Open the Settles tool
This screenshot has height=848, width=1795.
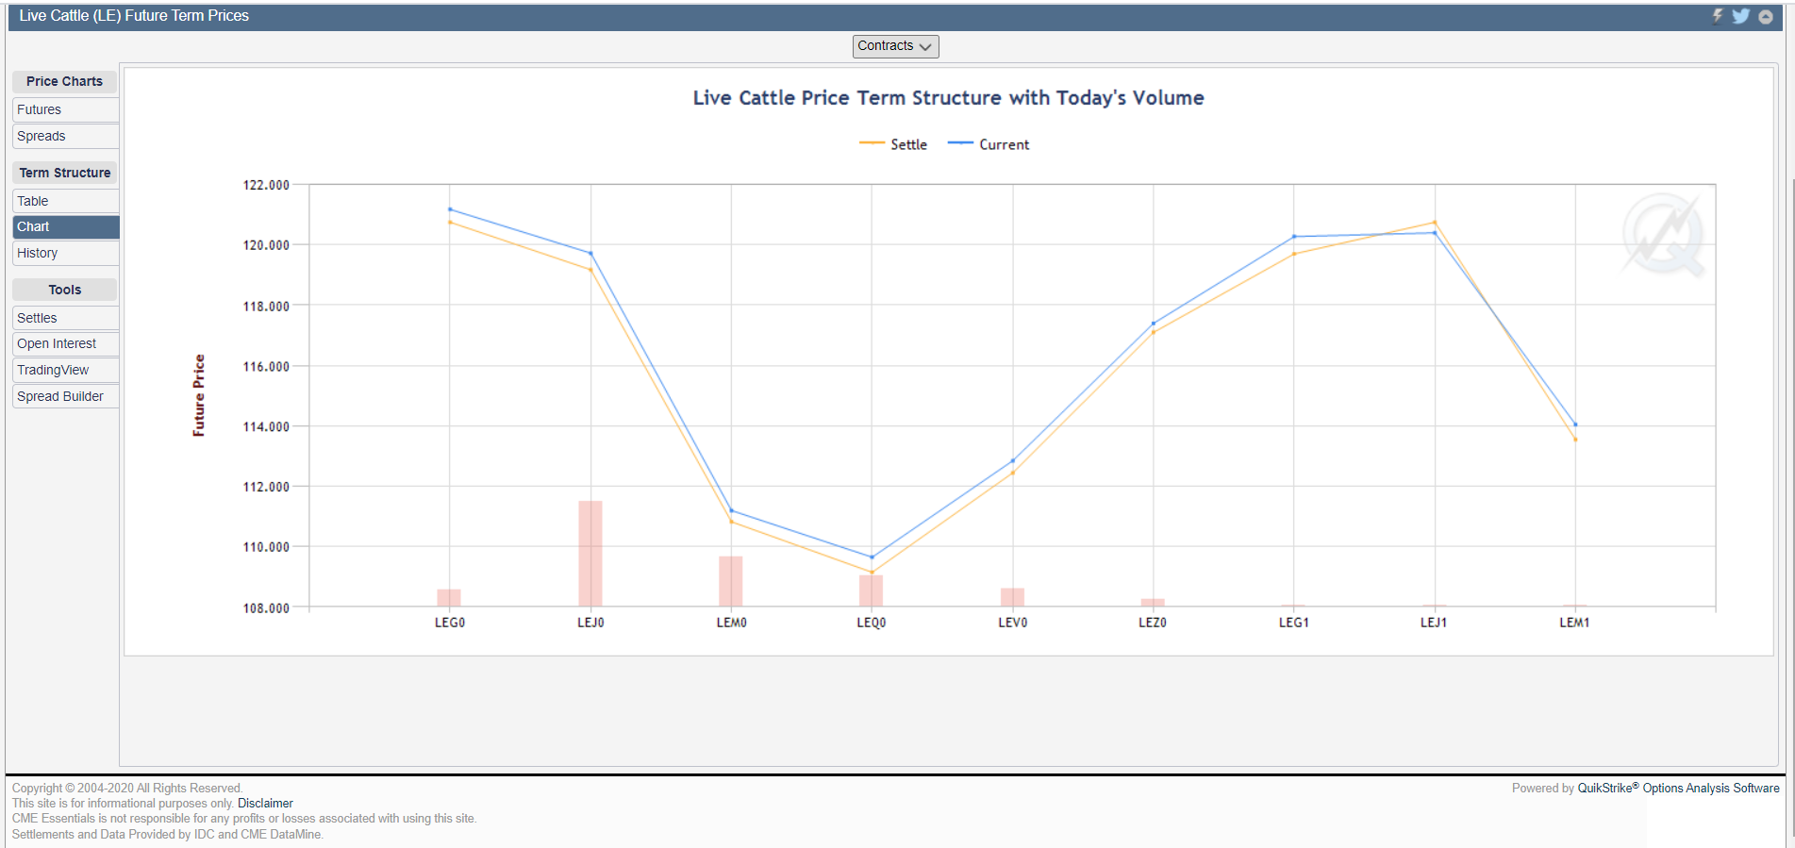65,318
